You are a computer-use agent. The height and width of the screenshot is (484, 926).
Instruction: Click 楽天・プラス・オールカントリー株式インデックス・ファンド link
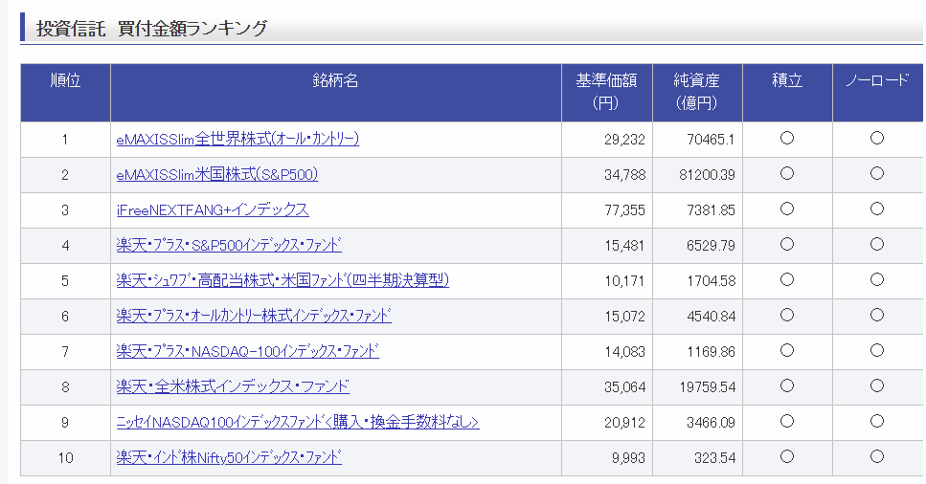click(254, 316)
